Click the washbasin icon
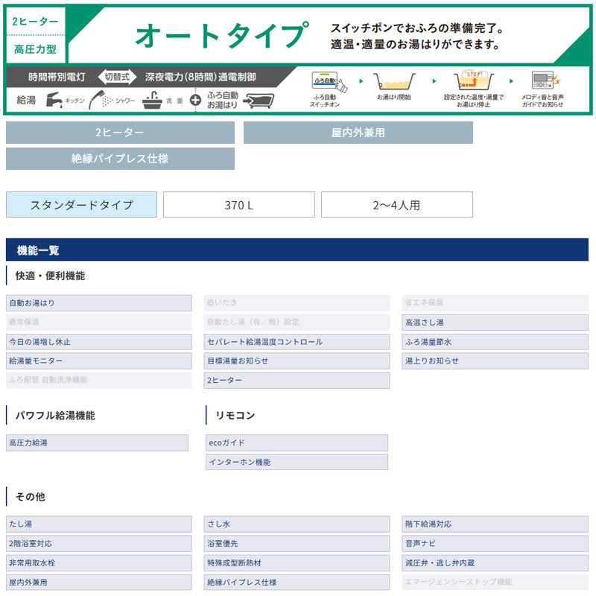Image resolution: width=596 pixels, height=596 pixels. coord(152,101)
